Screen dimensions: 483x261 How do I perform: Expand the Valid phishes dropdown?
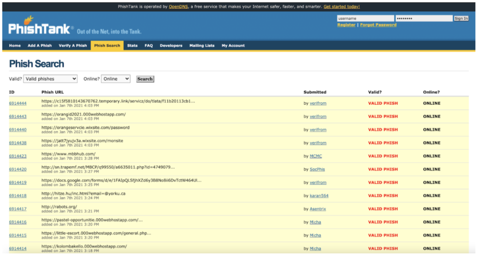(x=50, y=79)
